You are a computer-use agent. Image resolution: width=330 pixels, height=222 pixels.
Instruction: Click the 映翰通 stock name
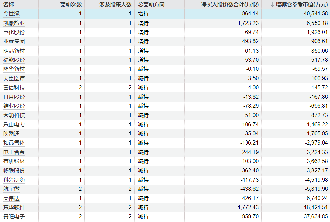click(11, 134)
